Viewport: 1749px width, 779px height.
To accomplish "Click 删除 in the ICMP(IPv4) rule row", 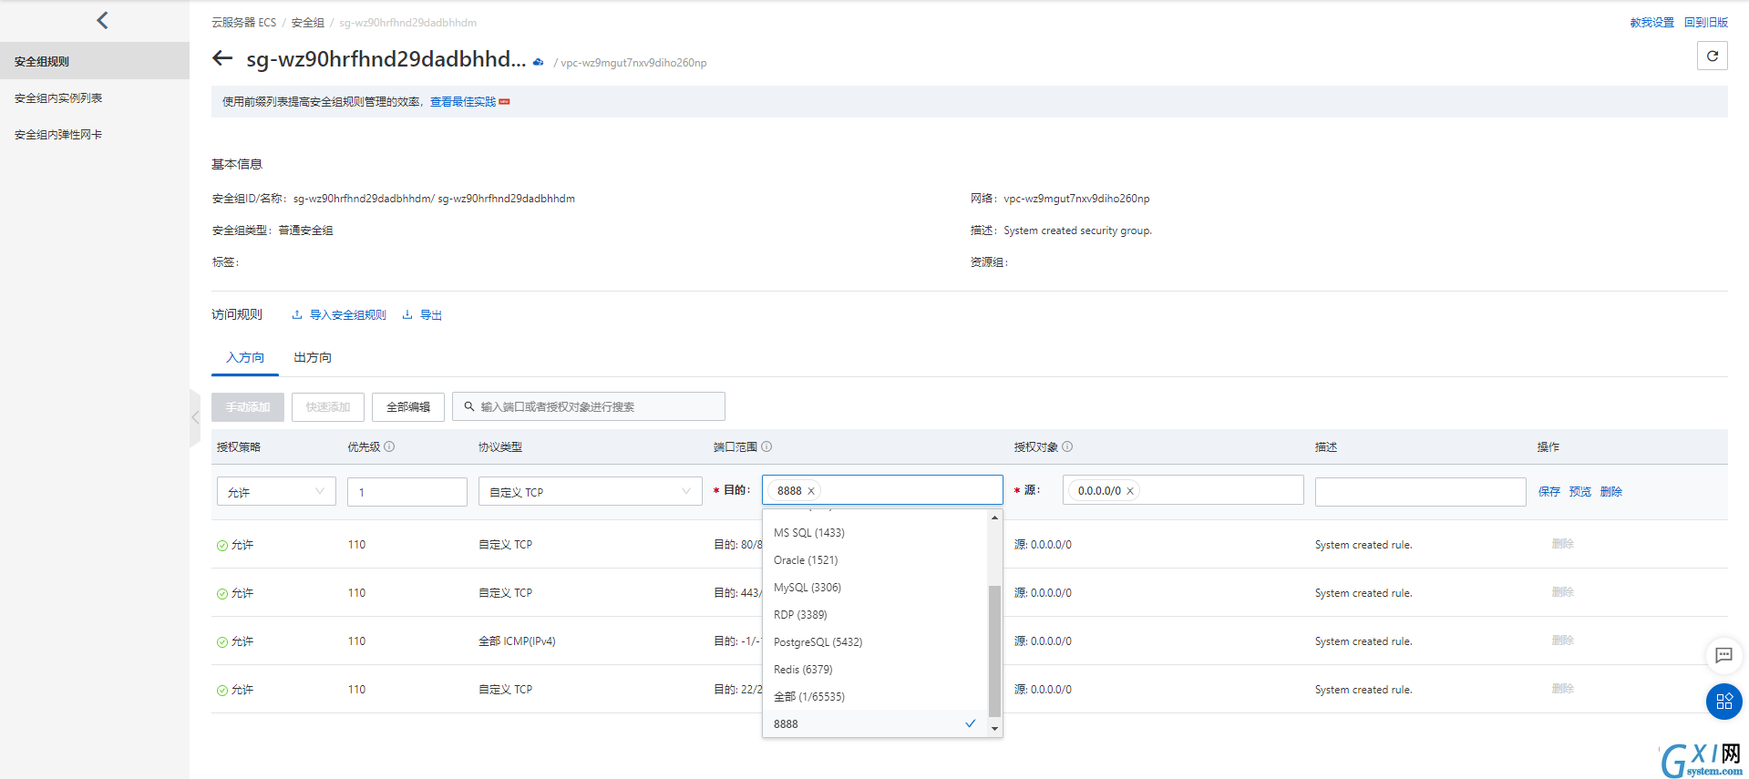I will [1563, 641].
